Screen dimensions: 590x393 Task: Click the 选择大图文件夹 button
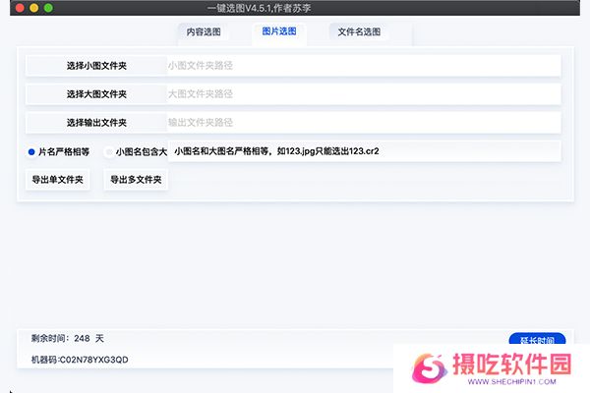tap(96, 94)
